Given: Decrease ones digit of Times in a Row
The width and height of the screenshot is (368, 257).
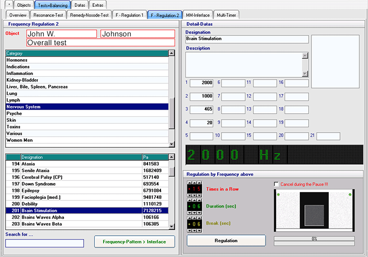Looking at the screenshot, I should pos(199,195).
